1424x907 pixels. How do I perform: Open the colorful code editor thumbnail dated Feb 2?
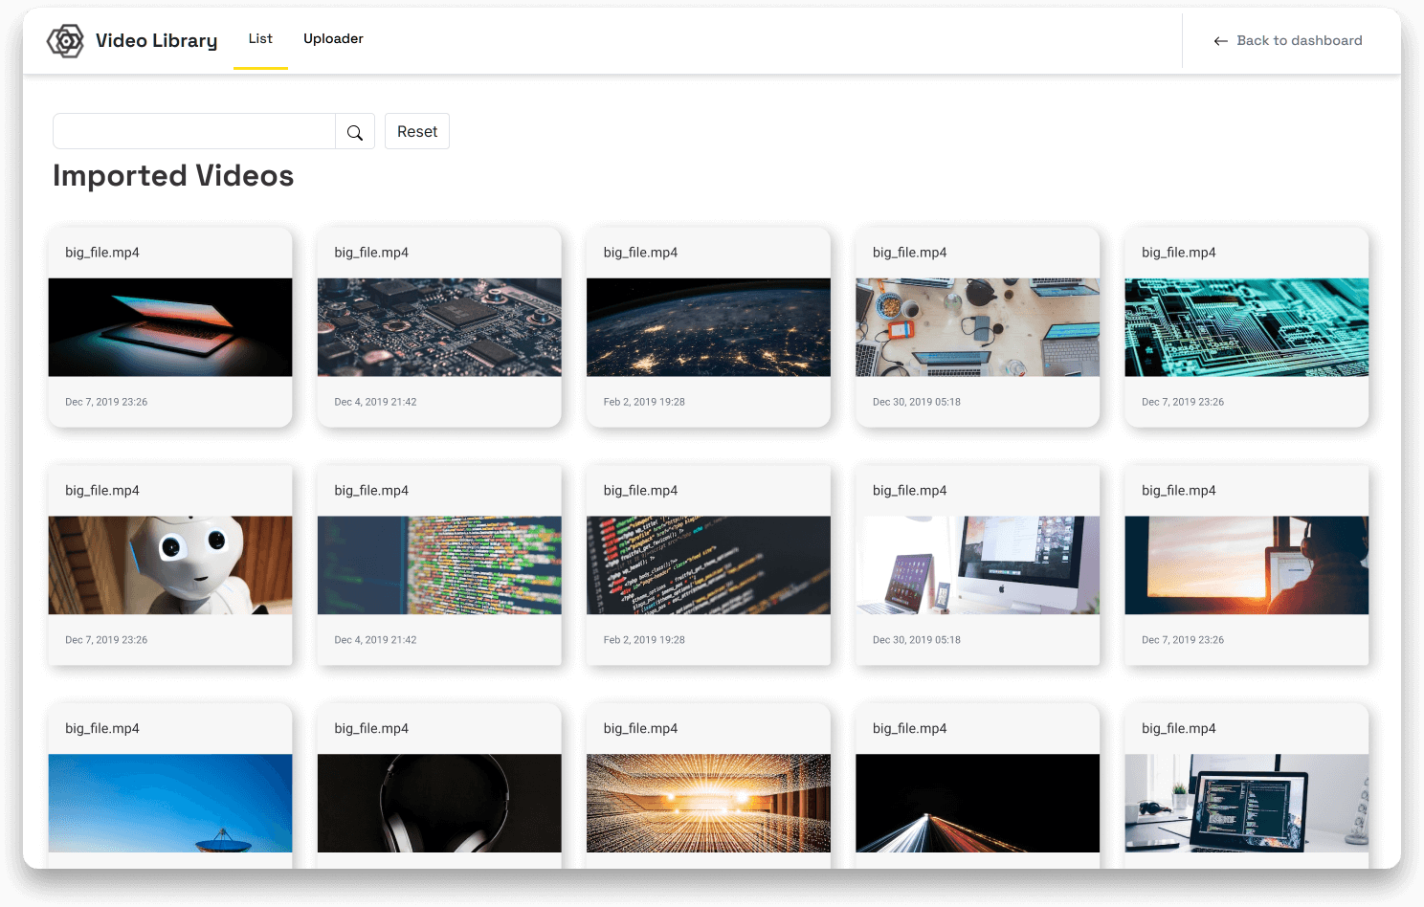pos(708,564)
